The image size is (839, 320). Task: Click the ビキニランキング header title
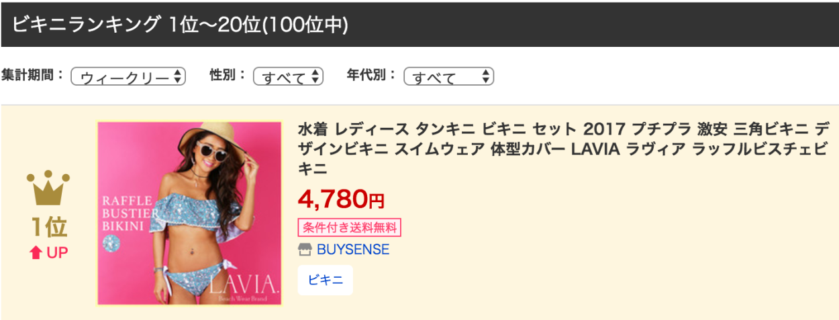pos(180,25)
